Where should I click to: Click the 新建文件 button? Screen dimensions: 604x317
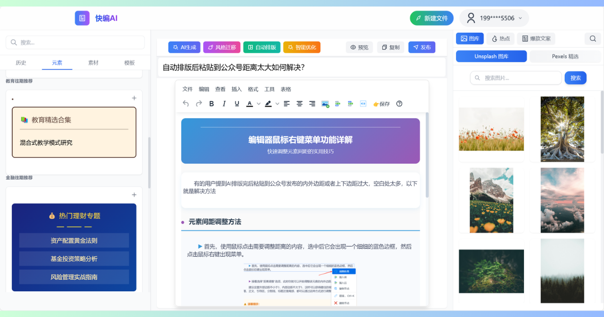(x=431, y=18)
